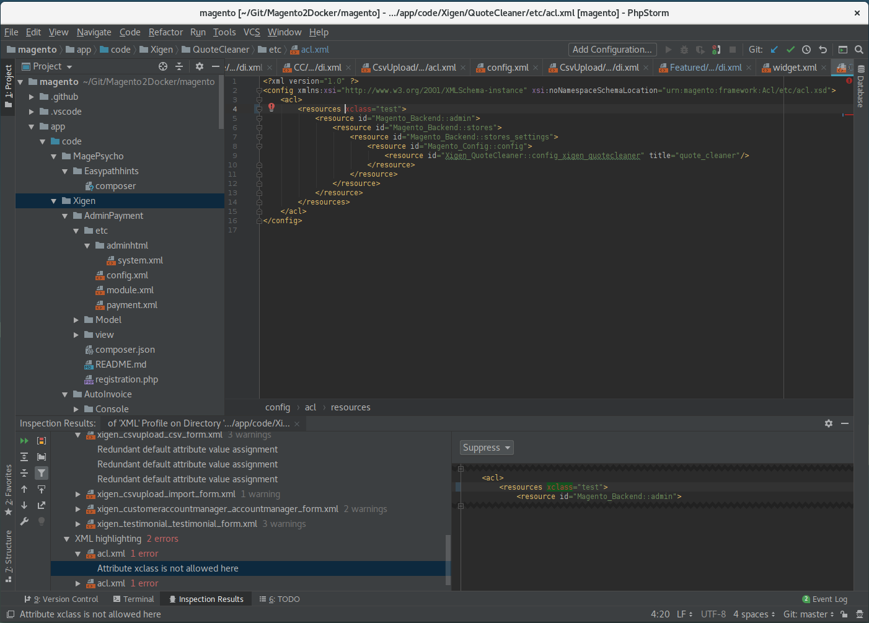
Task: Click the UTF-8 encoding in status bar
Action: 713,614
